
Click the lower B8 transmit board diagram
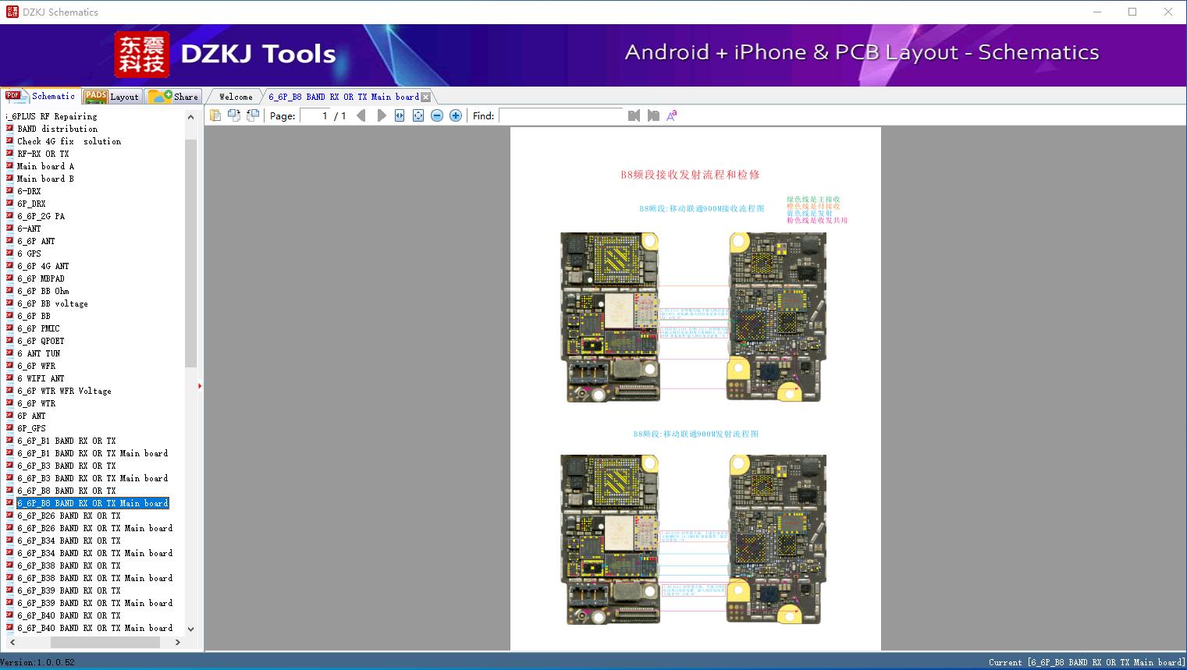(693, 540)
